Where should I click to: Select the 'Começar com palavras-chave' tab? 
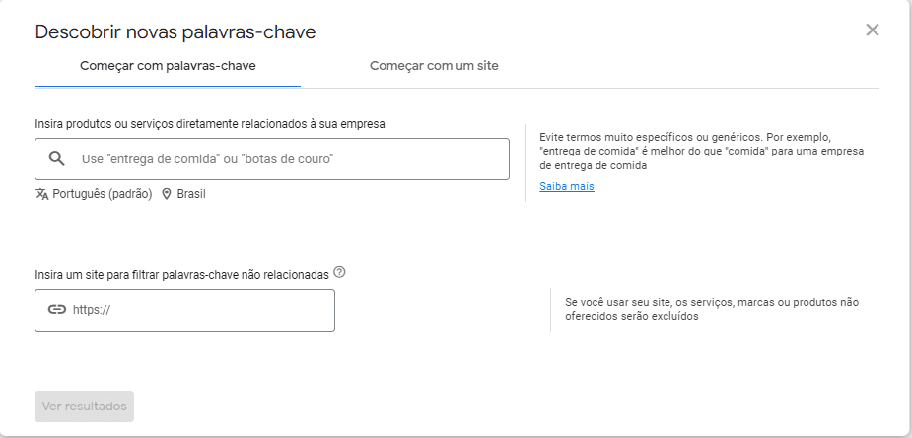(167, 67)
